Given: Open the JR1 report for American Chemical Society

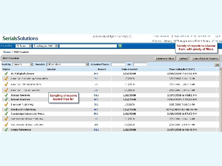Looking at the screenshot, I should tap(96, 84).
